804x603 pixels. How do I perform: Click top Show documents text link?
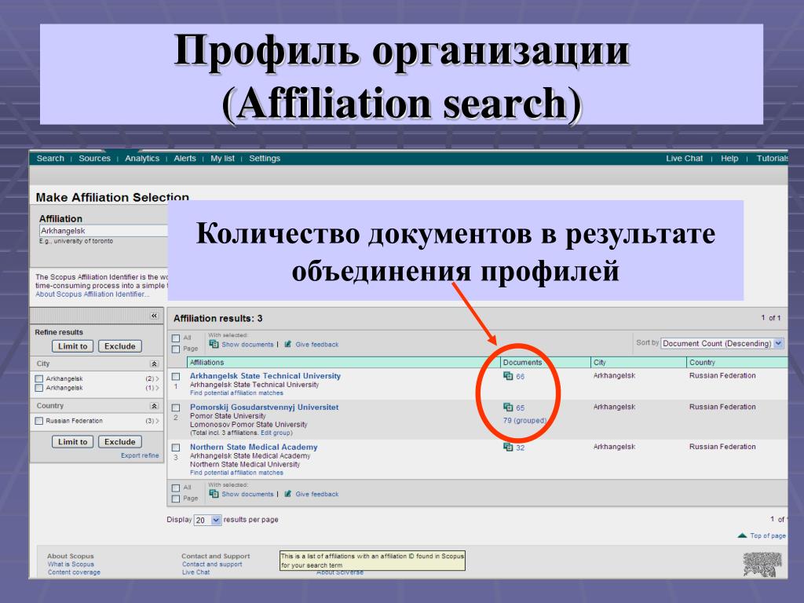click(247, 345)
